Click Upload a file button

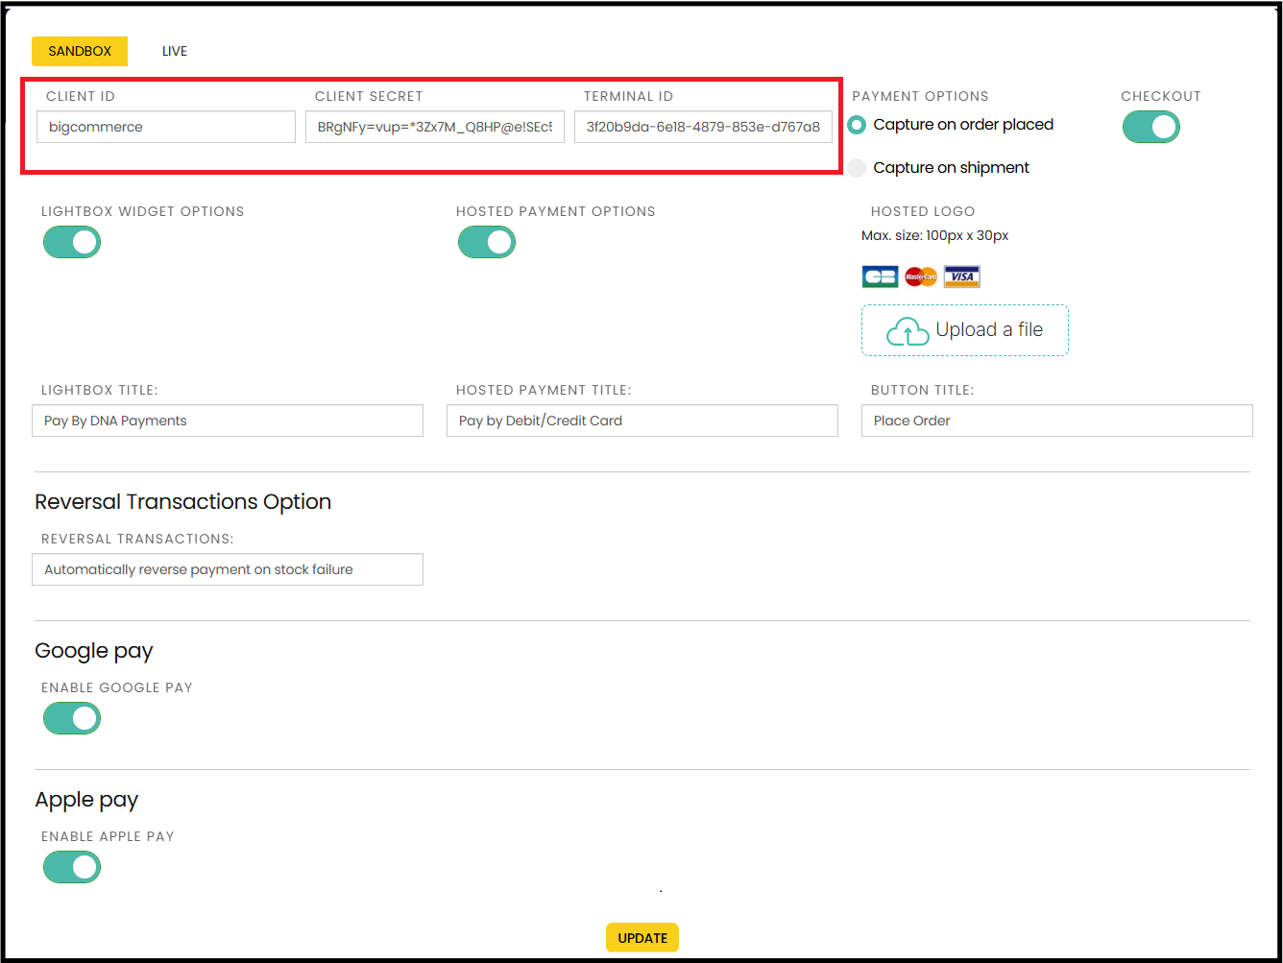click(x=965, y=330)
